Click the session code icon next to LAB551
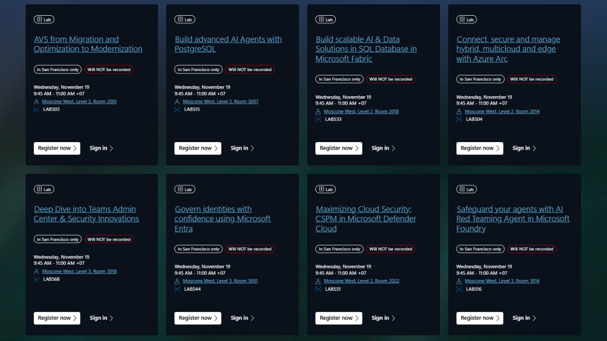The width and height of the screenshot is (607, 341). 318,289
